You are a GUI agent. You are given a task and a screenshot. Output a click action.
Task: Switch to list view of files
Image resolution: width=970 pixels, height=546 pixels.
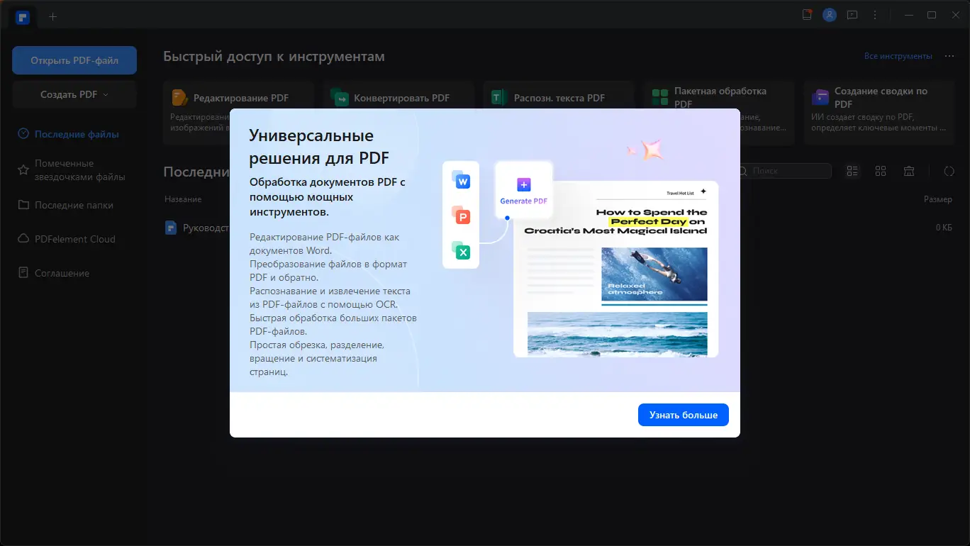coord(852,171)
